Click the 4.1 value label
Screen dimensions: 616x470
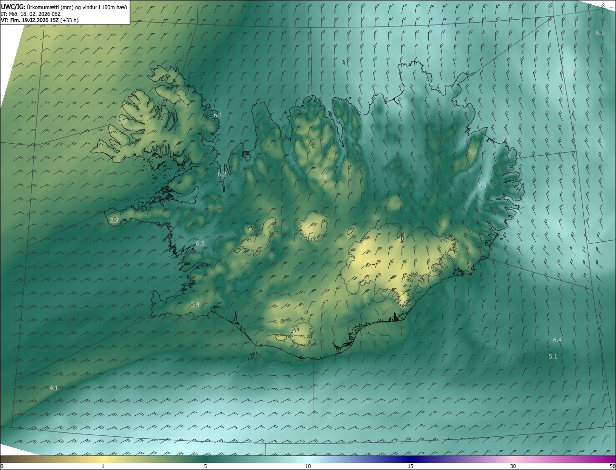(54, 388)
